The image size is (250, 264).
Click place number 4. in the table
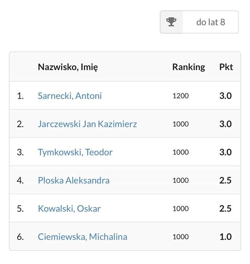tap(20, 181)
